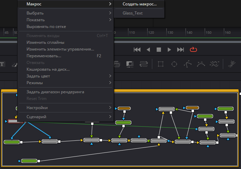Add a B-Spline mask tool
The width and height of the screenshot is (241, 169).
[x=201, y=64]
